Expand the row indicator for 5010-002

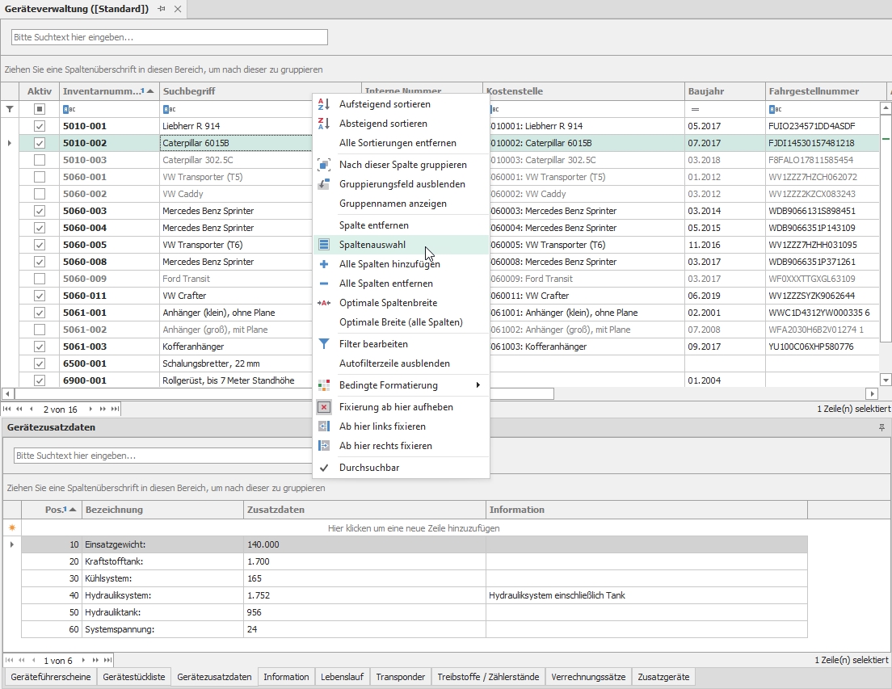coord(10,143)
